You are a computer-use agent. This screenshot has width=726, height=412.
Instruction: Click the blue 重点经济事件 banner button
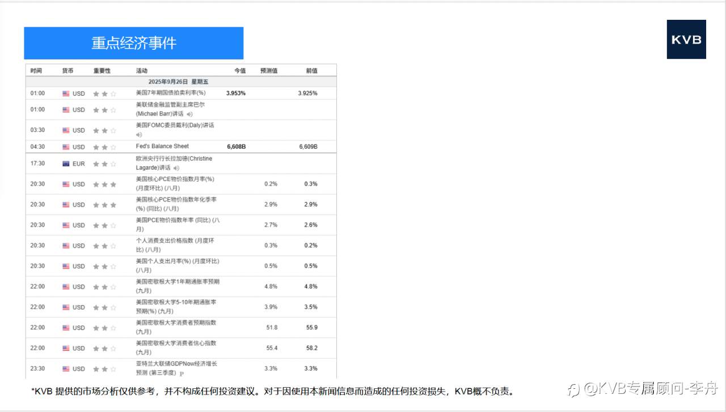pos(133,42)
